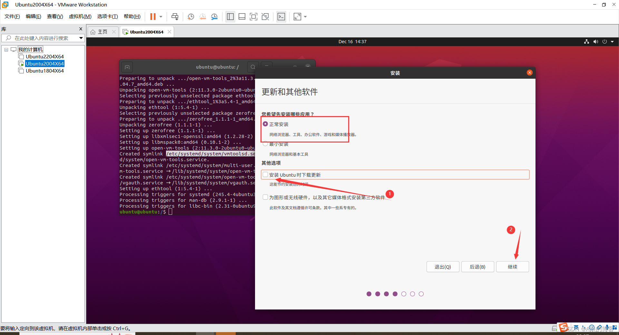Open the 文件(F) menu
The height and width of the screenshot is (335, 619).
[12, 16]
